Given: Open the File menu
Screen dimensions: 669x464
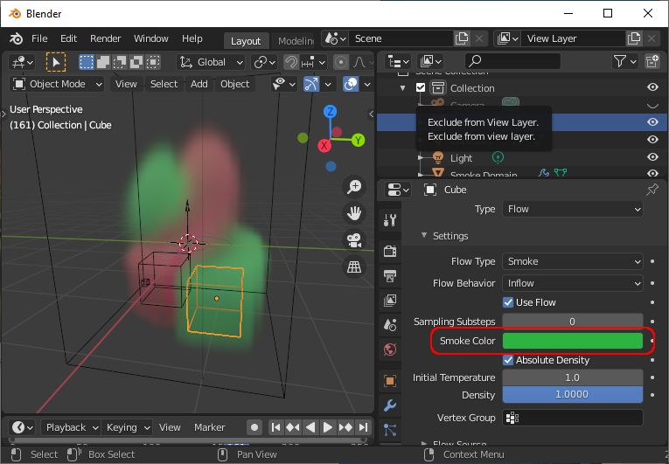Looking at the screenshot, I should click(x=39, y=38).
